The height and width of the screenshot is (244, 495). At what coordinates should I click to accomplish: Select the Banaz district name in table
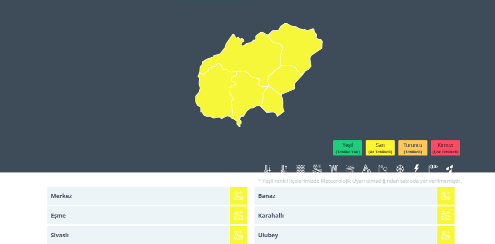coord(267,196)
